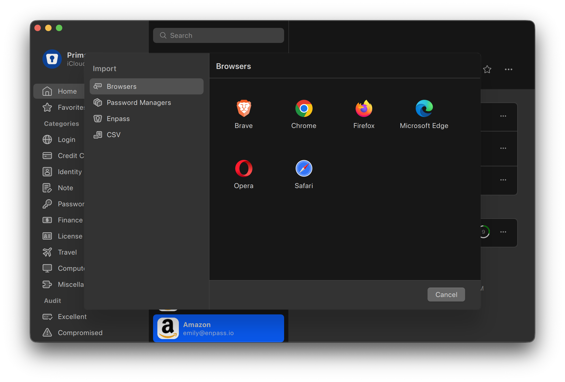Focus the Search field
Image resolution: width=565 pixels, height=382 pixels.
click(x=218, y=35)
